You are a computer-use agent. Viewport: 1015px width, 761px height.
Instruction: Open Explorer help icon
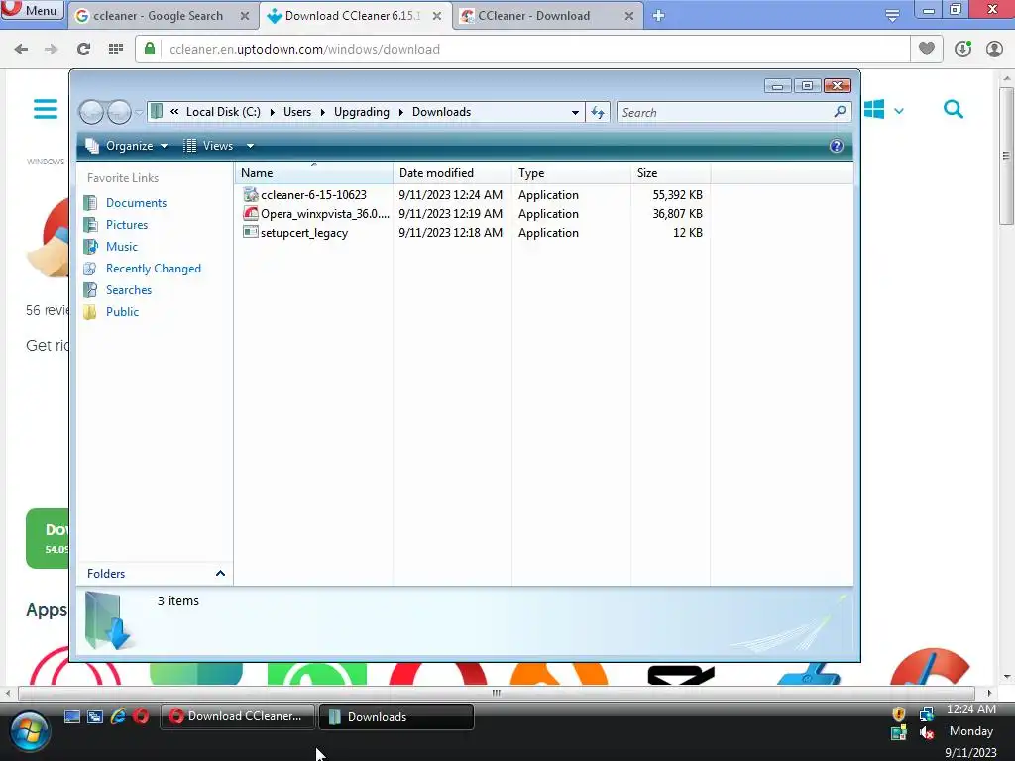pyautogui.click(x=836, y=147)
